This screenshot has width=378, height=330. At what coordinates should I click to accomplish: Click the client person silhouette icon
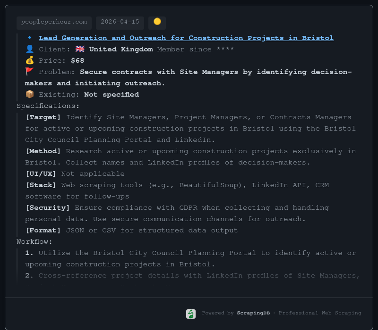point(30,49)
